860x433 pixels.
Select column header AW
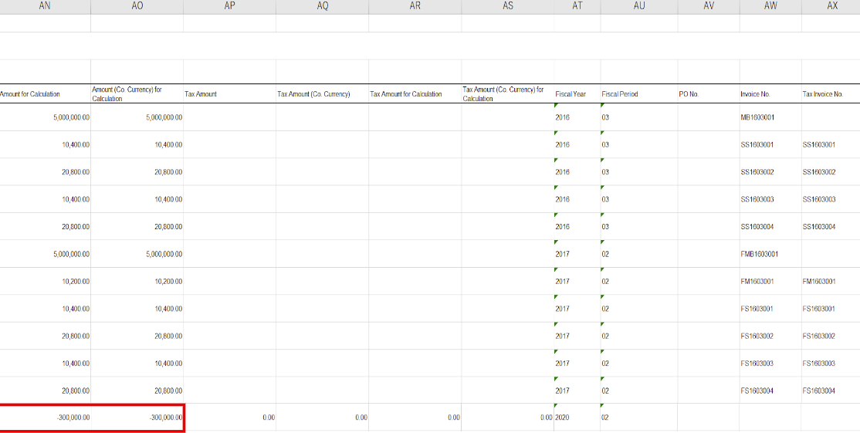(x=770, y=7)
